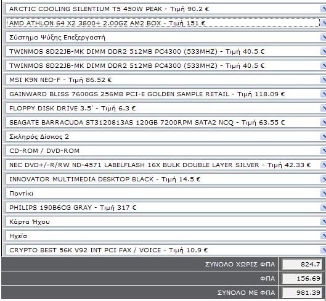Open the NEC DVD+/-R/RW ND-4571 dropdown

[x=166, y=165]
